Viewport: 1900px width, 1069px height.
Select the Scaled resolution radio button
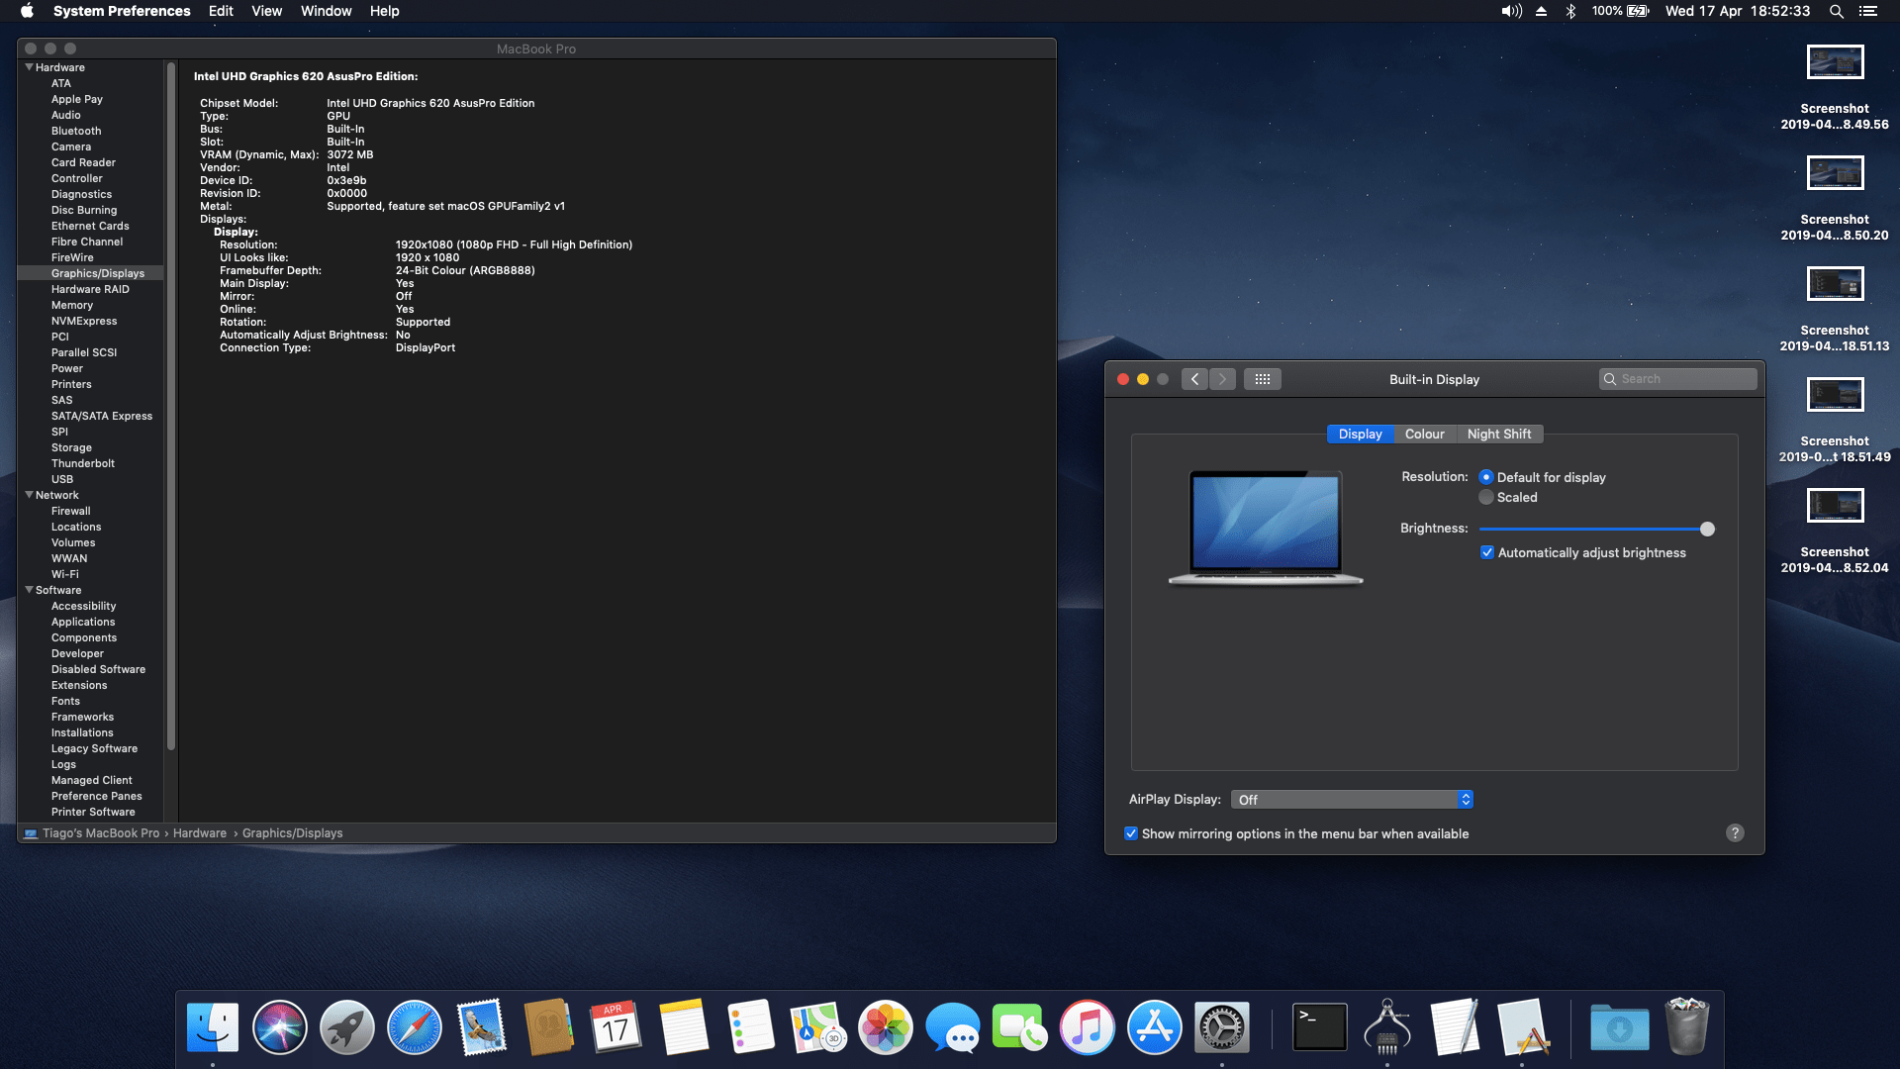click(x=1486, y=498)
